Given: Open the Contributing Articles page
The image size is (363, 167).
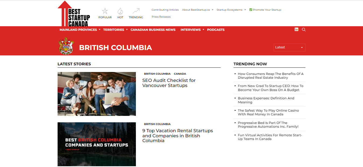Looking at the screenshot, I should pyautogui.click(x=165, y=10).
